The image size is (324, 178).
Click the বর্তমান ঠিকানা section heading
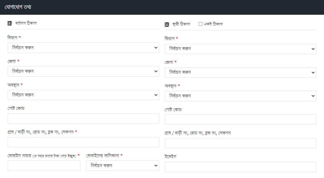pos(26,23)
